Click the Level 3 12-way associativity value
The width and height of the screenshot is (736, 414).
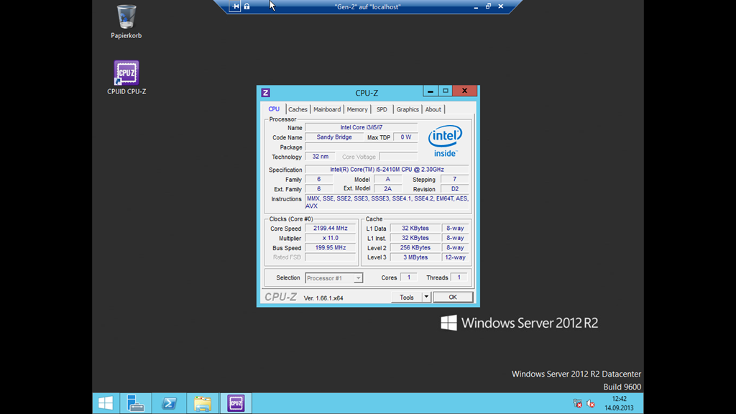(455, 257)
